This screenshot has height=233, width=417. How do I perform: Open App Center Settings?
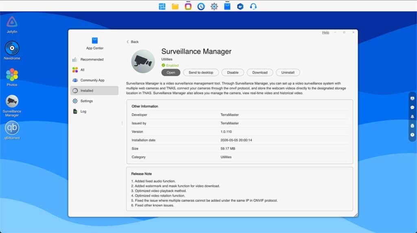(94, 101)
